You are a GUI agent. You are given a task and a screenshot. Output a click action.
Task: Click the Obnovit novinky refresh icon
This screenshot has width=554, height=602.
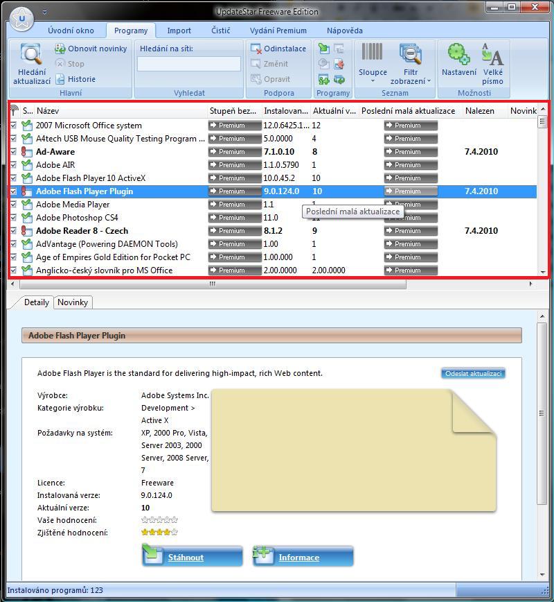pos(60,49)
